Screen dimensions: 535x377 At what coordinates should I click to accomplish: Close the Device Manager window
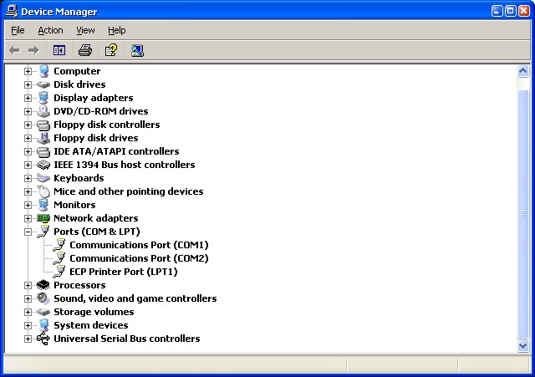(x=524, y=11)
